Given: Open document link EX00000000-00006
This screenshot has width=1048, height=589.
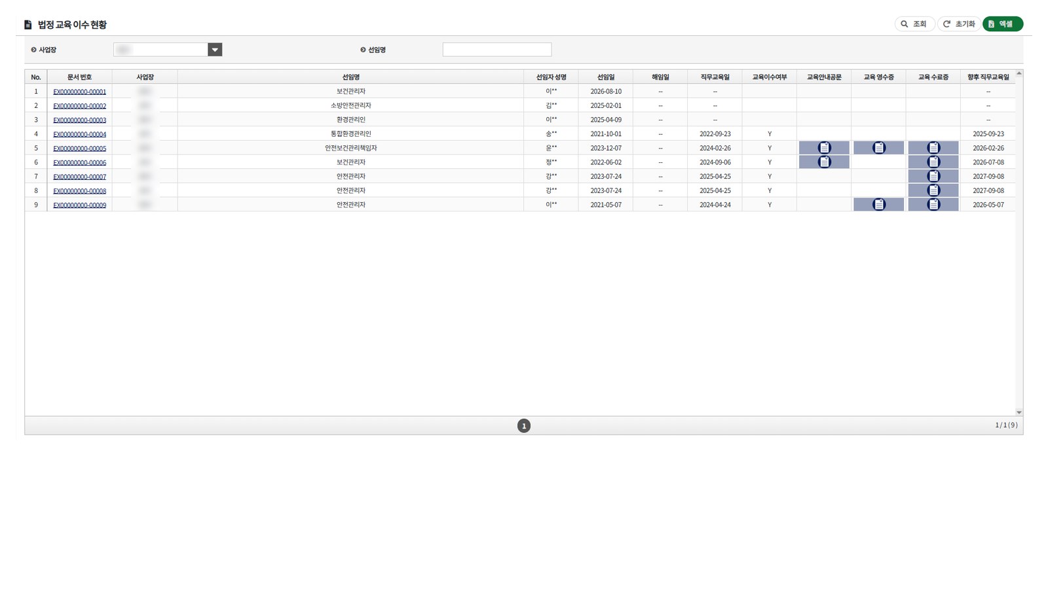Looking at the screenshot, I should (79, 162).
